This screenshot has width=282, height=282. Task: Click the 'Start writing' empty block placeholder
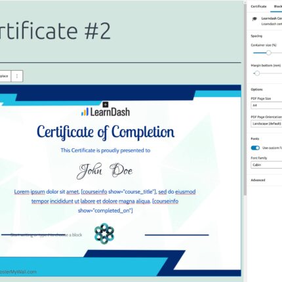click(x=46, y=235)
